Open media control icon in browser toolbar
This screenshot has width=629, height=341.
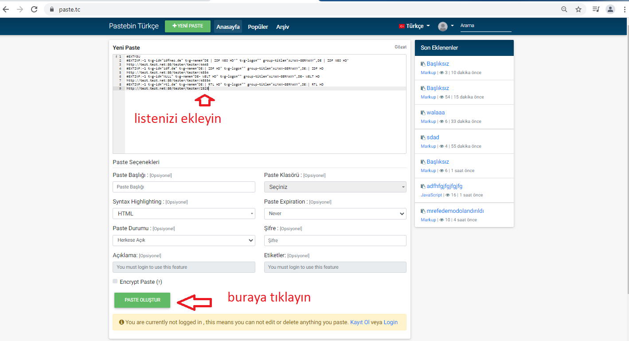(x=596, y=9)
